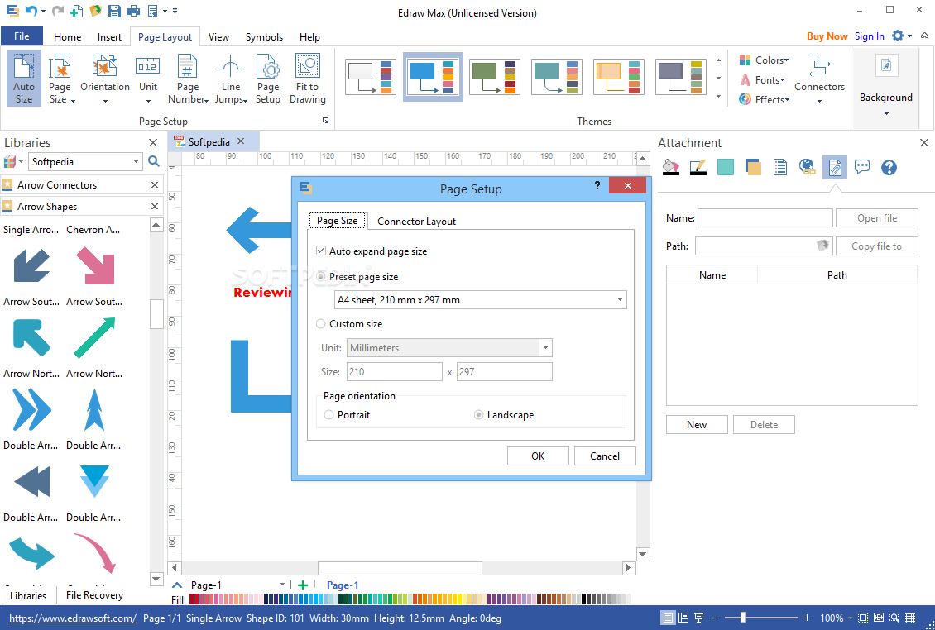Select the Custom size radio button
Screen dimensions: 935x630
[x=321, y=323]
